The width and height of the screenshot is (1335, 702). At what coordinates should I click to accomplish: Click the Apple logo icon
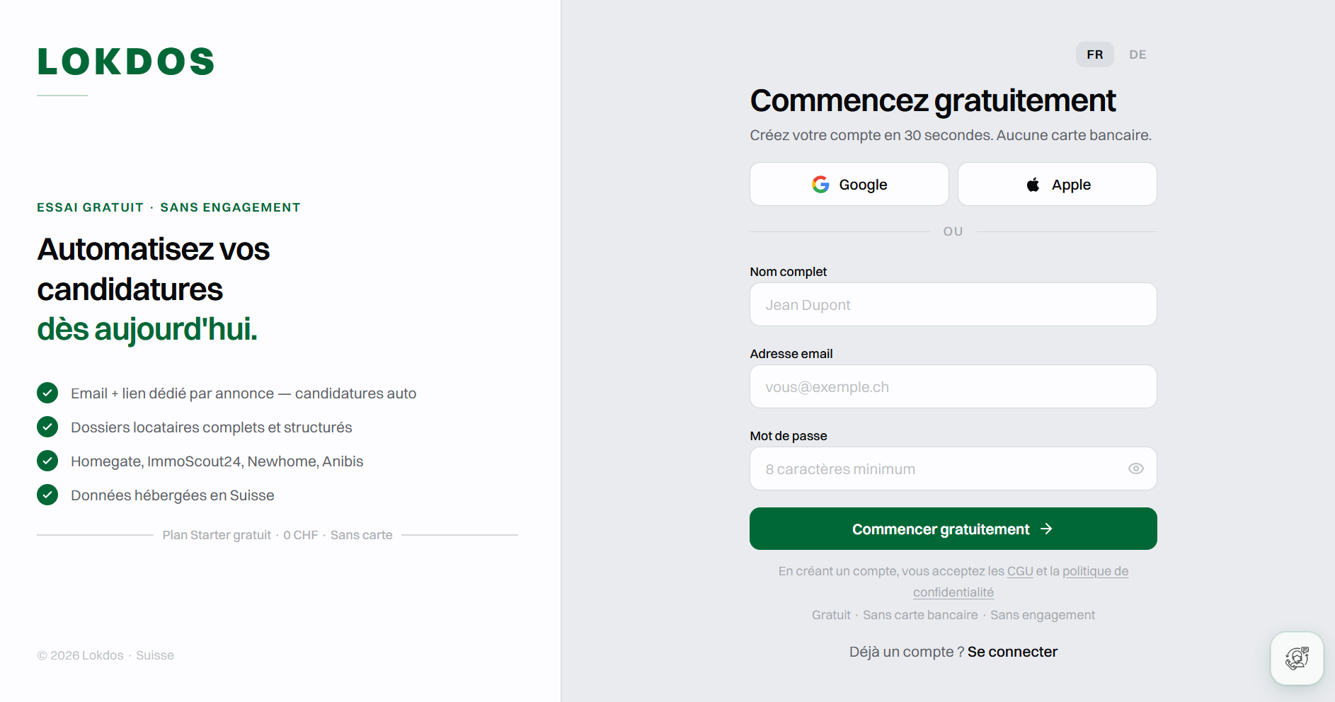(1033, 185)
